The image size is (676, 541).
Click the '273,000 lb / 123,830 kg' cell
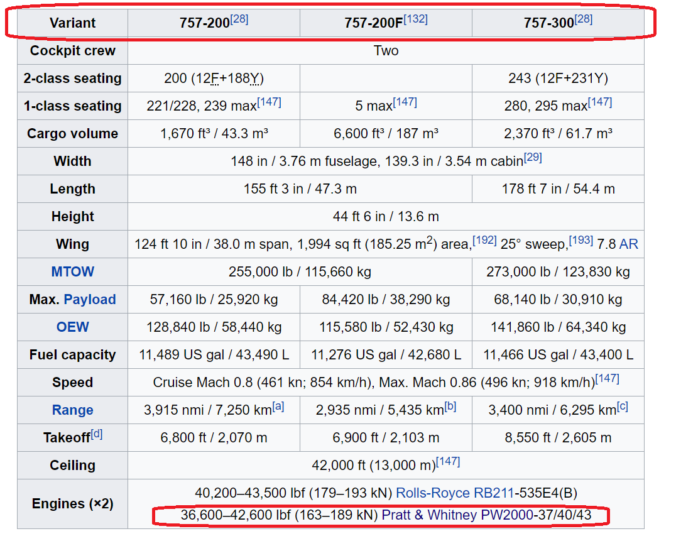[559, 271]
